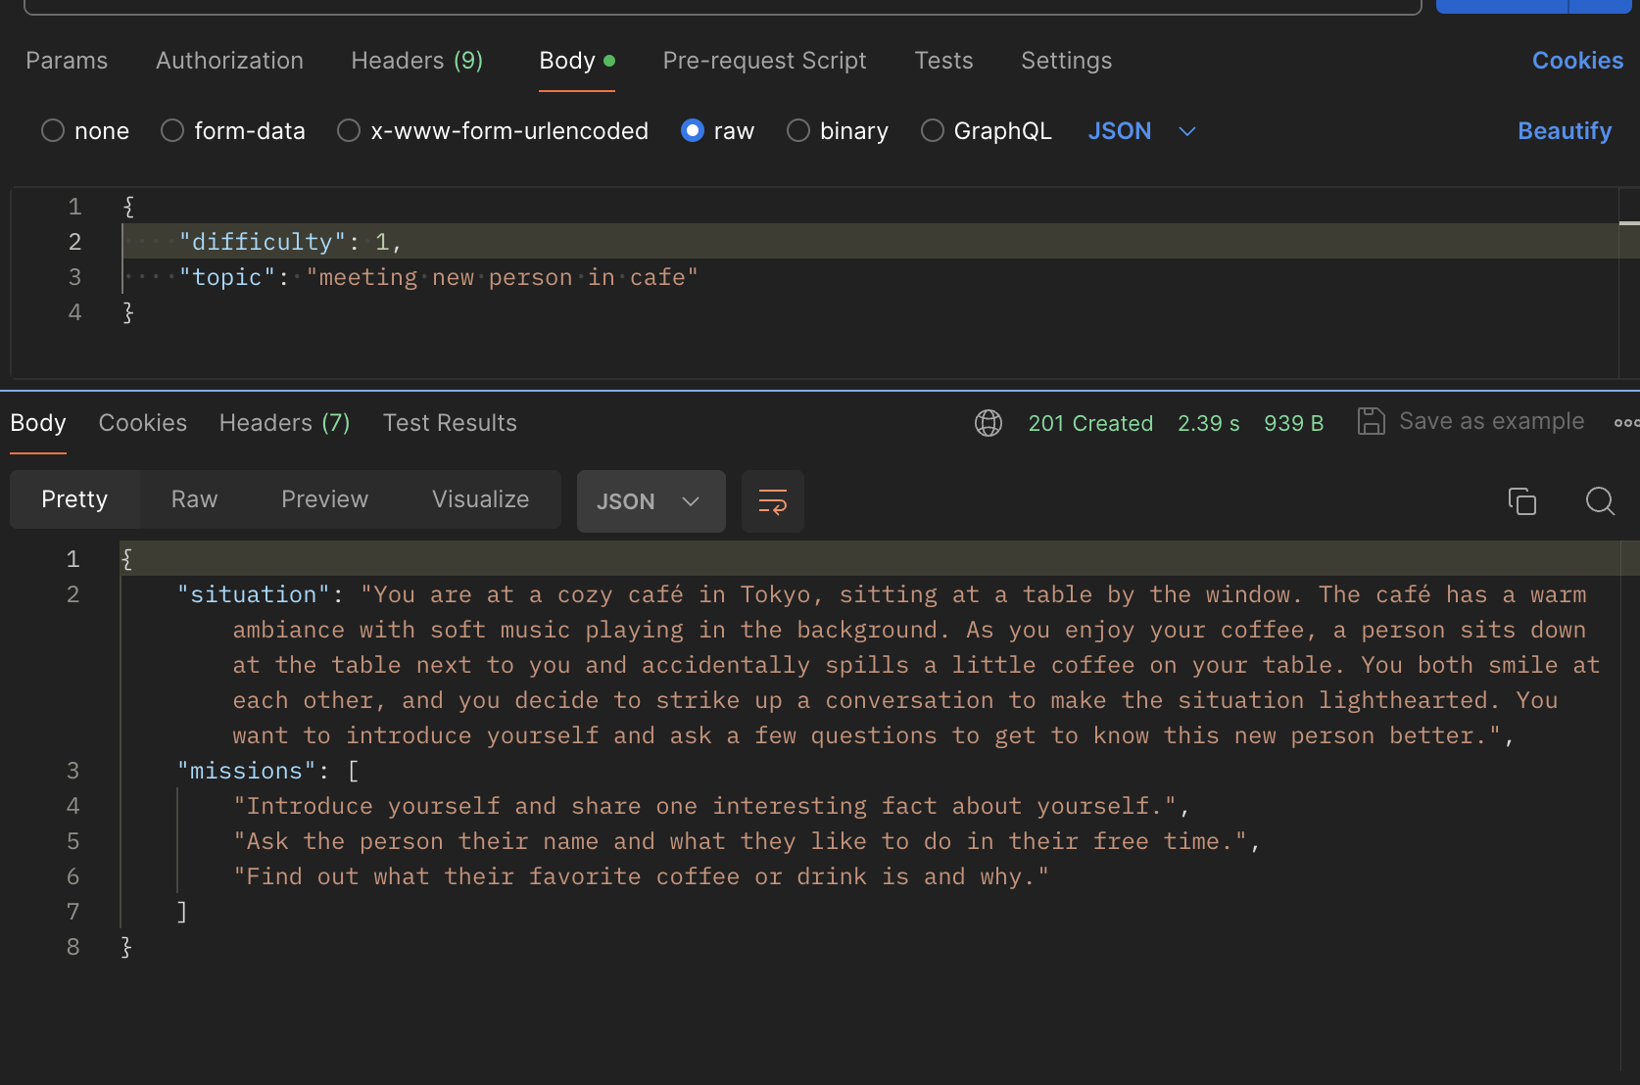Switch response view to Preview
Viewport: 1640px width, 1085px height.
pos(325,499)
